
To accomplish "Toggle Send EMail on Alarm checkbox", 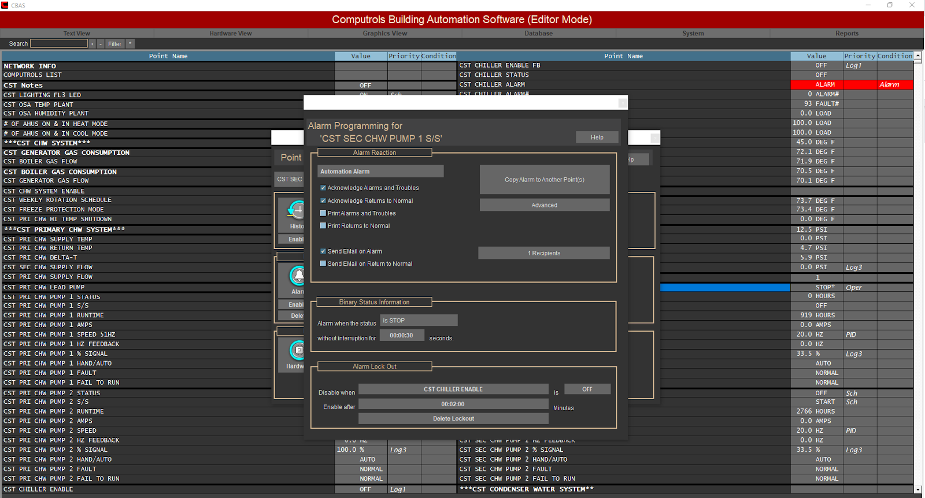I will click(x=323, y=251).
